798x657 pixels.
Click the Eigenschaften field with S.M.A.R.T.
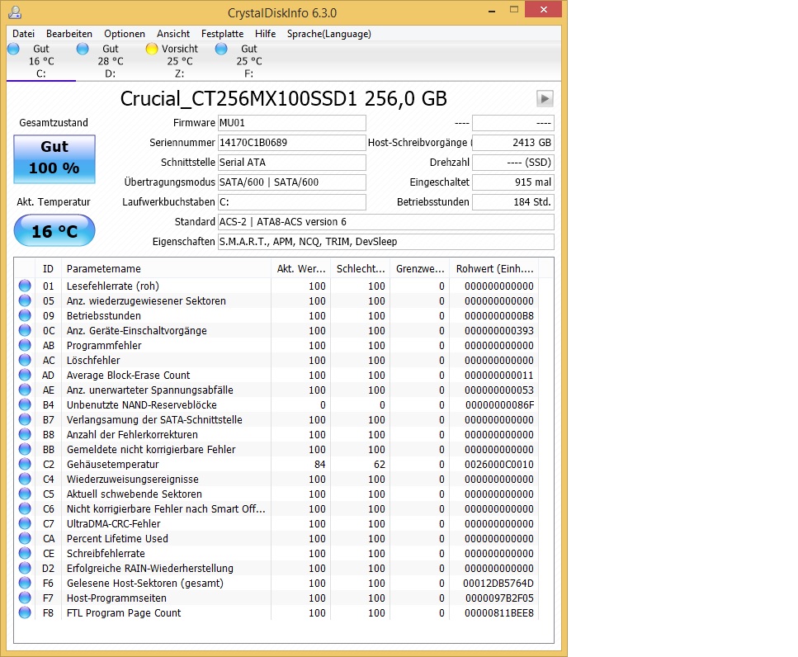pos(386,242)
